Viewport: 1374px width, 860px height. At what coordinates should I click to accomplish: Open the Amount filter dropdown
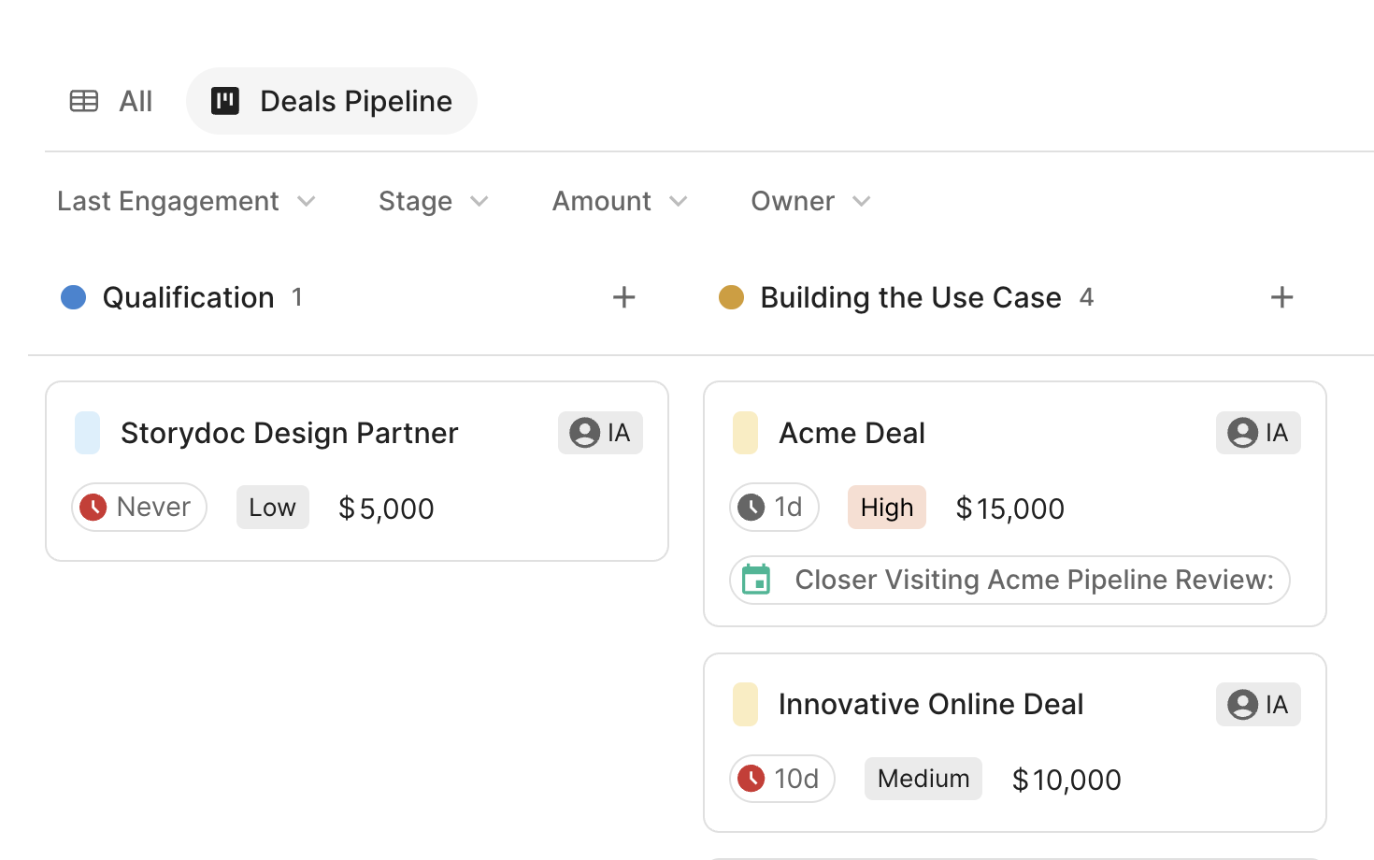pyautogui.click(x=619, y=201)
